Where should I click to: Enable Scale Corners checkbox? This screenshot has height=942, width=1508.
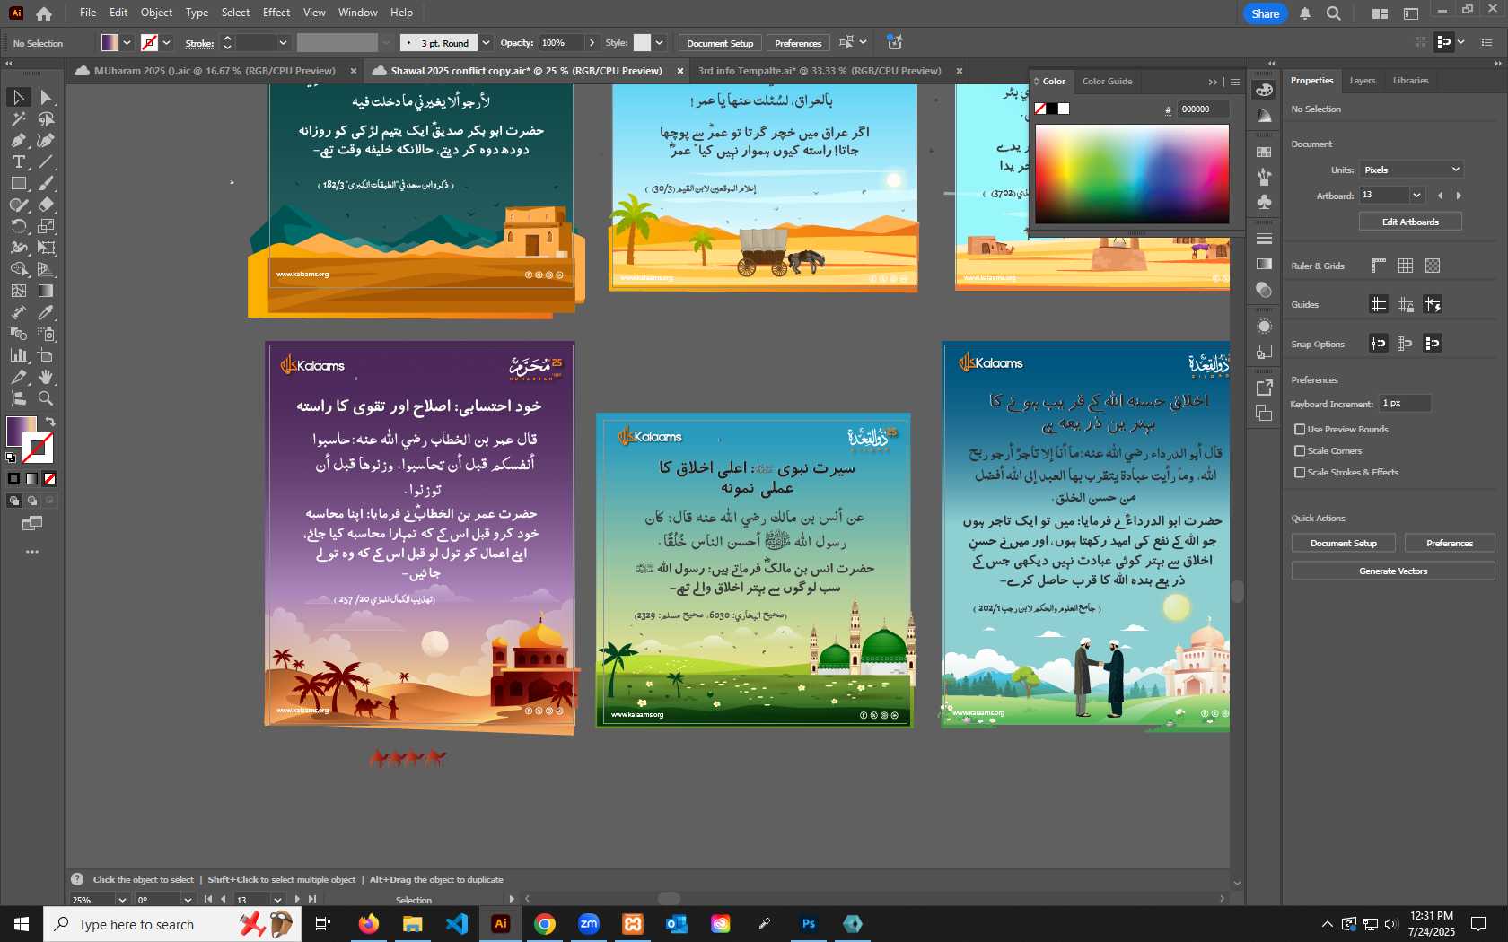[x=1300, y=451]
